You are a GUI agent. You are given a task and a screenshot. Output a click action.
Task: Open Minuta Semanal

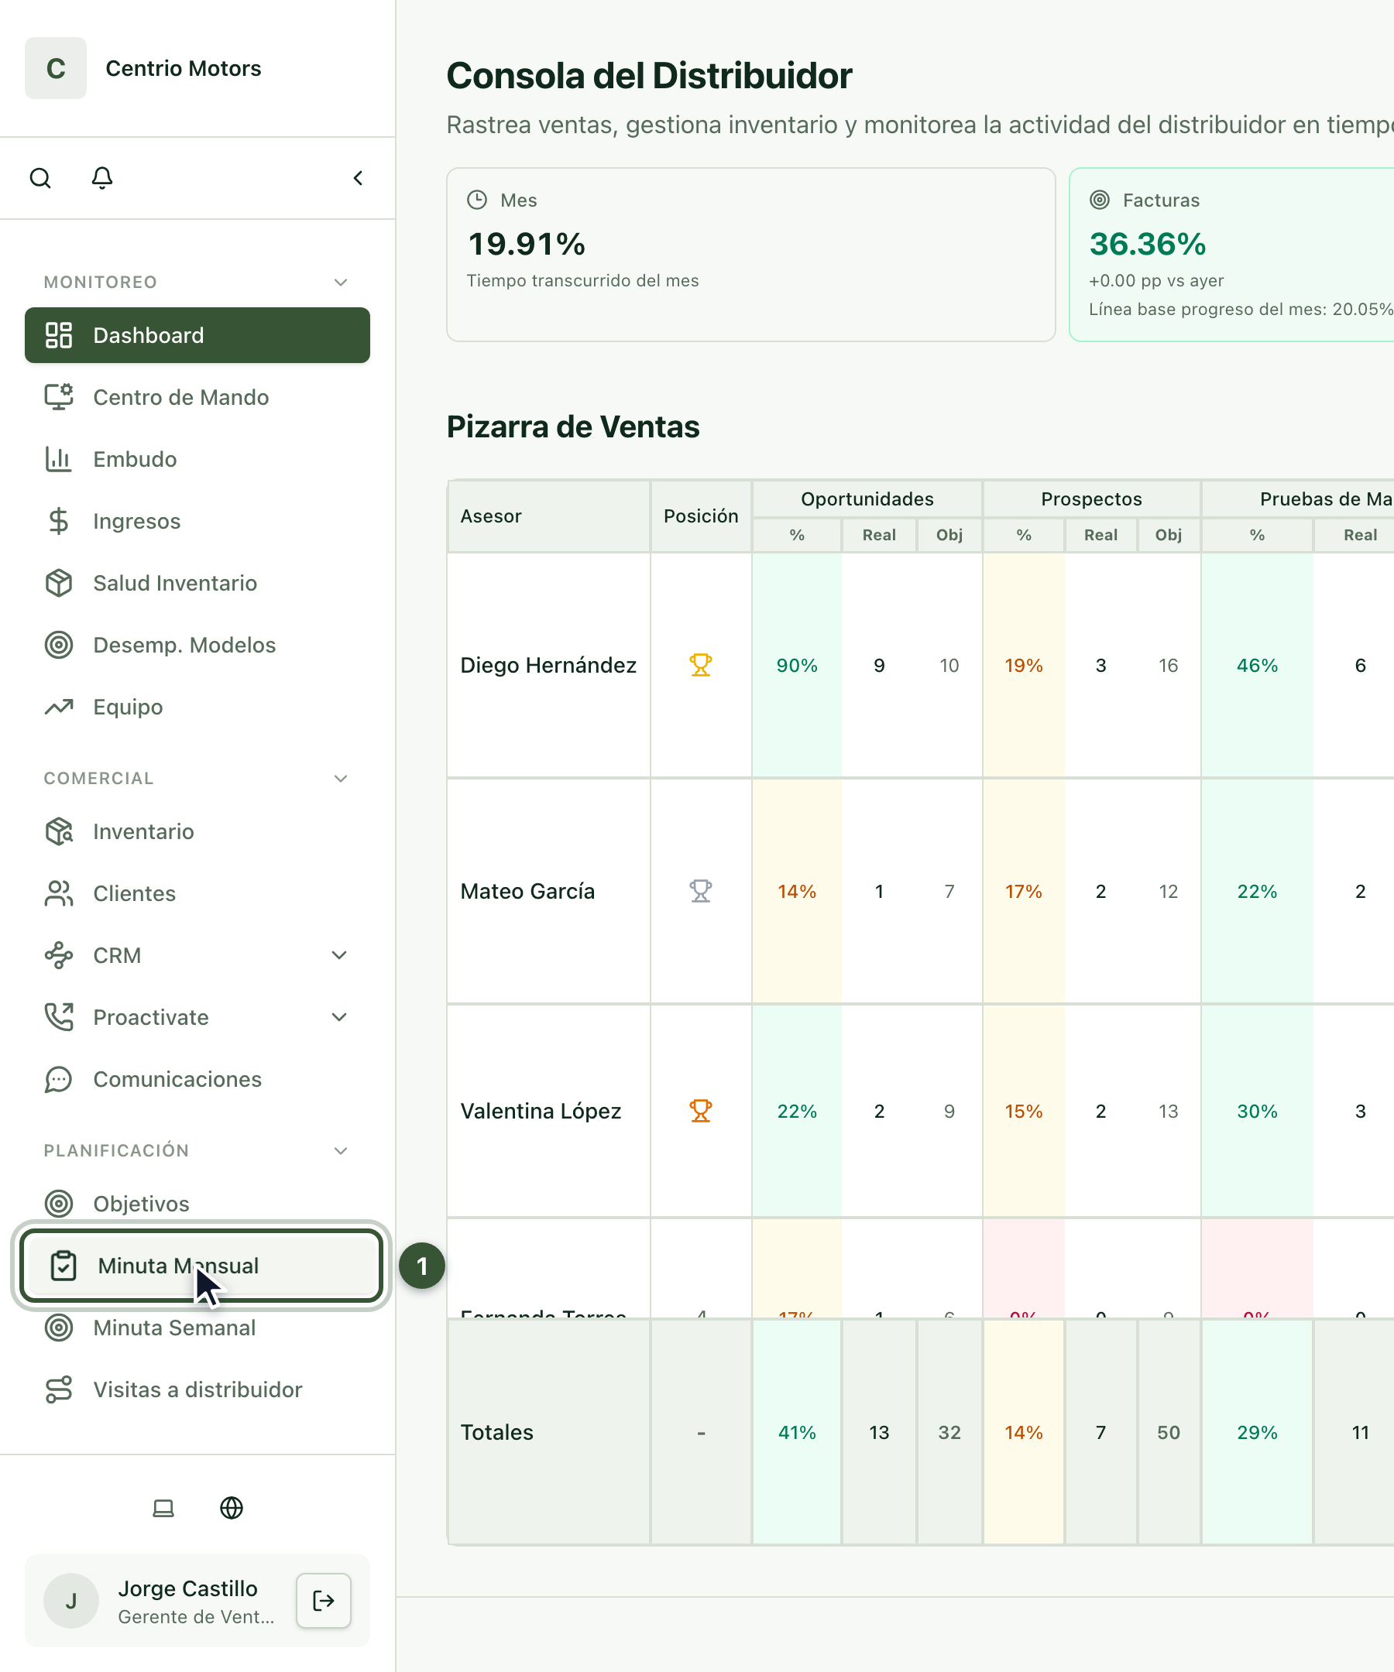197,1328
